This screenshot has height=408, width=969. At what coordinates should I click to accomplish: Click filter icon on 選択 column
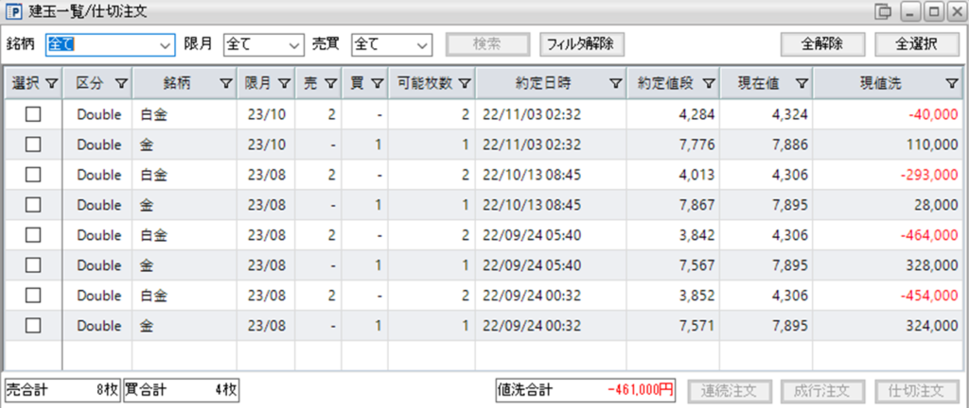point(51,84)
